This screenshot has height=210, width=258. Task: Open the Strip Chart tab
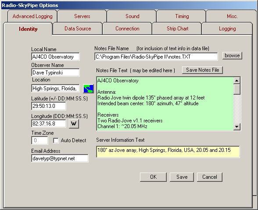tap(177, 29)
